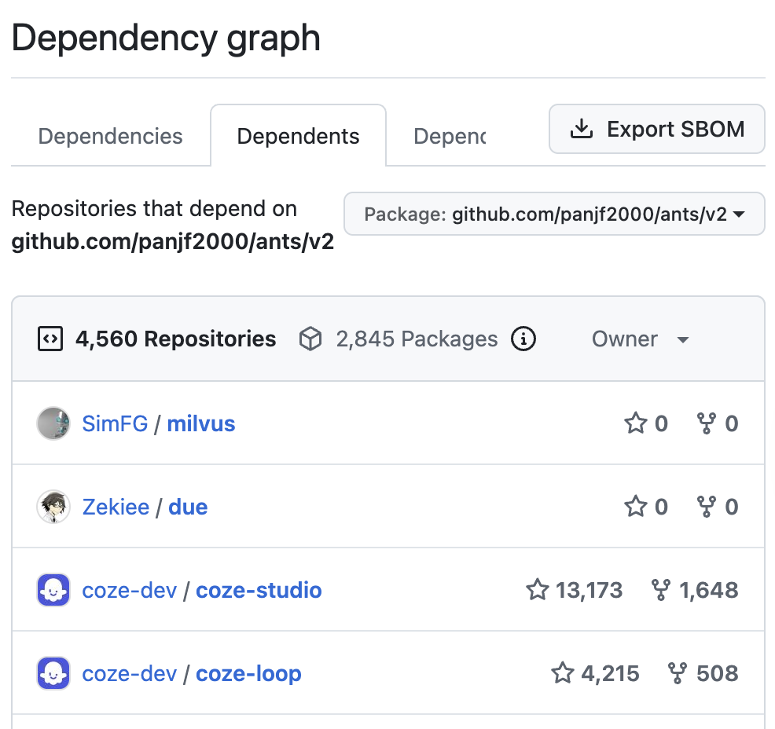
Task: Visit the coze-dev owner link for coze-loop
Action: click(130, 674)
